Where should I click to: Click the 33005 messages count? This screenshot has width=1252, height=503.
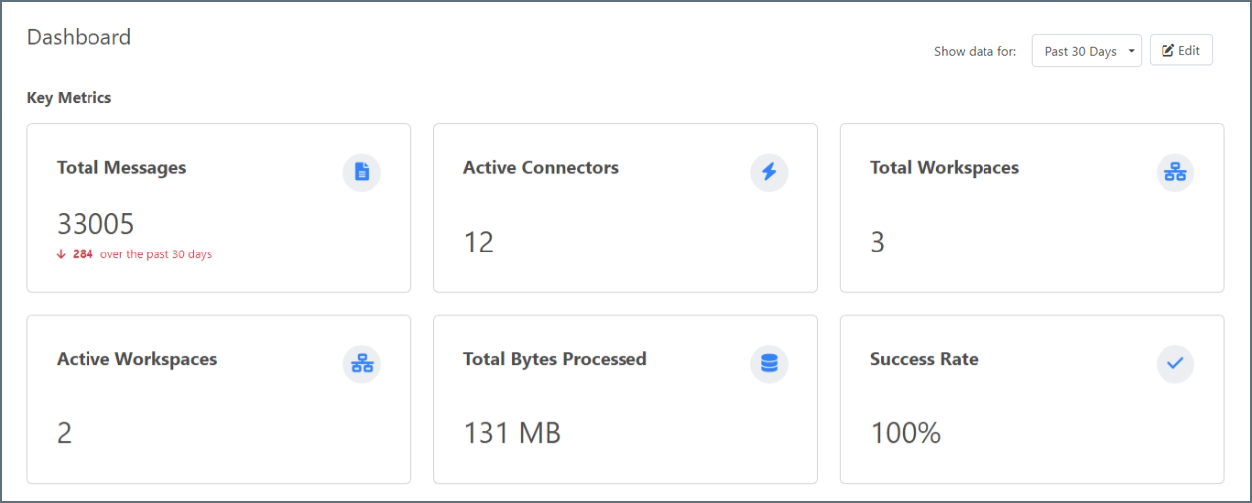tap(96, 224)
